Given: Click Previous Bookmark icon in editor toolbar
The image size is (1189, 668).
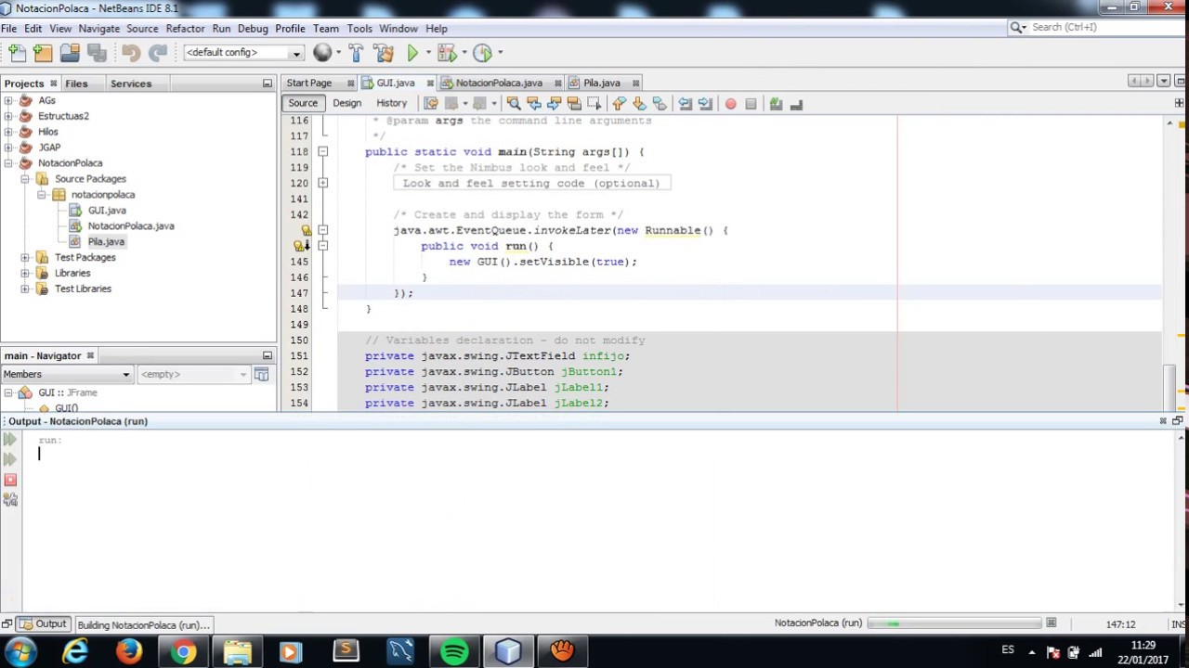Looking at the screenshot, I should click(620, 104).
